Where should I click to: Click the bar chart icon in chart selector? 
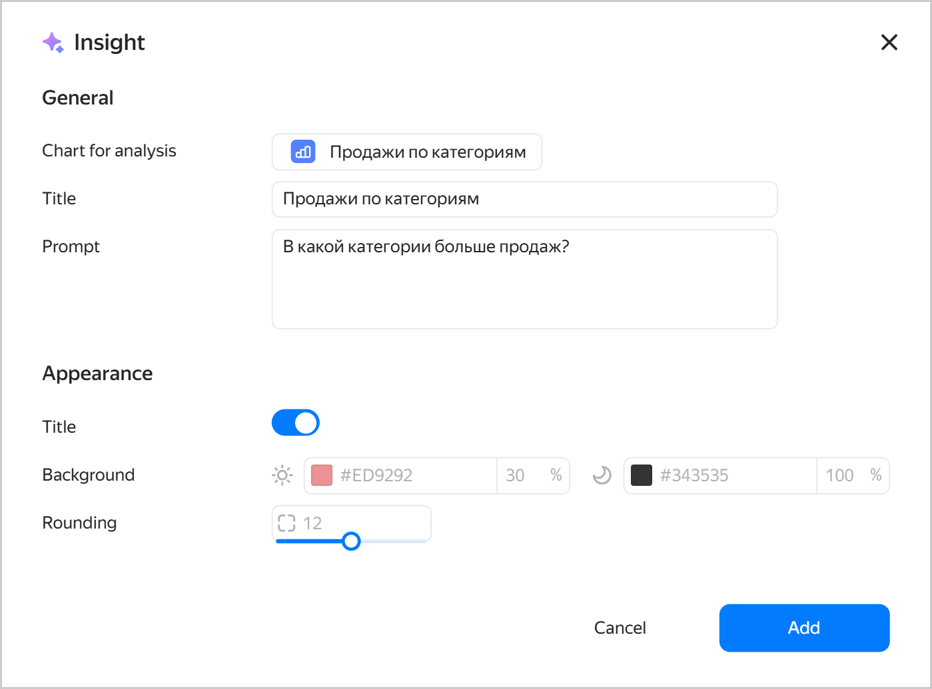point(303,152)
